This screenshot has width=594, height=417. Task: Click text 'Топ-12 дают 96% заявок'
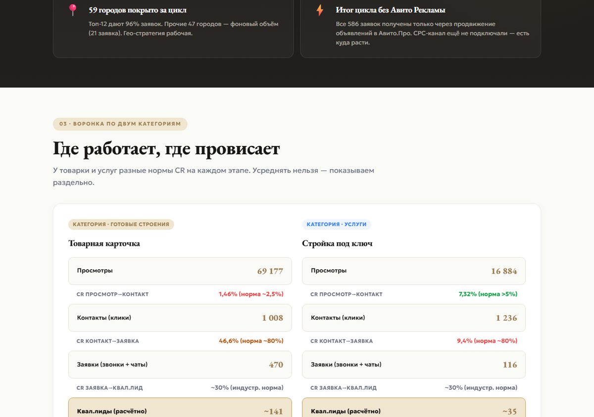125,24
